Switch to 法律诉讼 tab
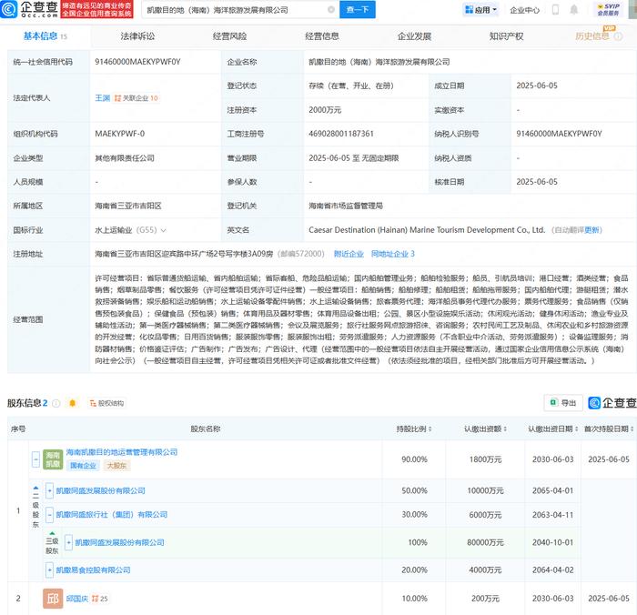 tap(137, 36)
